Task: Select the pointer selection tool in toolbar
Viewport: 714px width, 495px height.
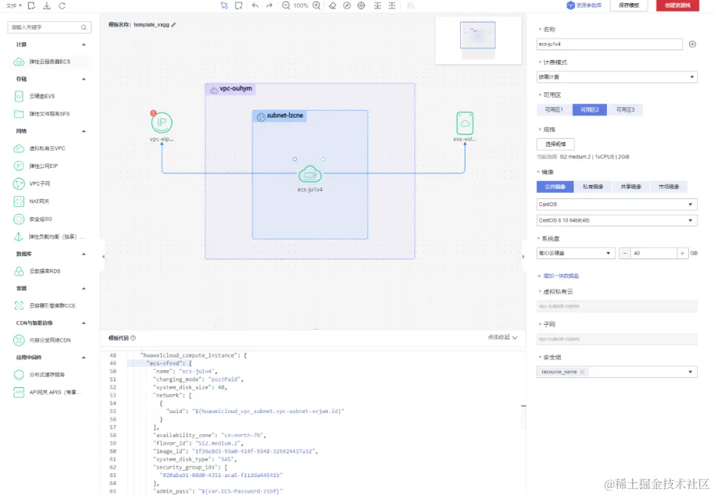Action: click(x=224, y=5)
